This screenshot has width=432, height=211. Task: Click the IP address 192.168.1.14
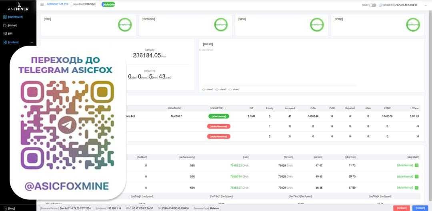pyautogui.click(x=114, y=209)
